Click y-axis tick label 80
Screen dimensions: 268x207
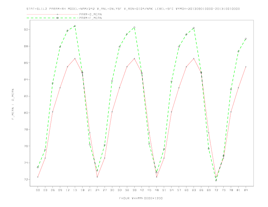(x=26, y=113)
